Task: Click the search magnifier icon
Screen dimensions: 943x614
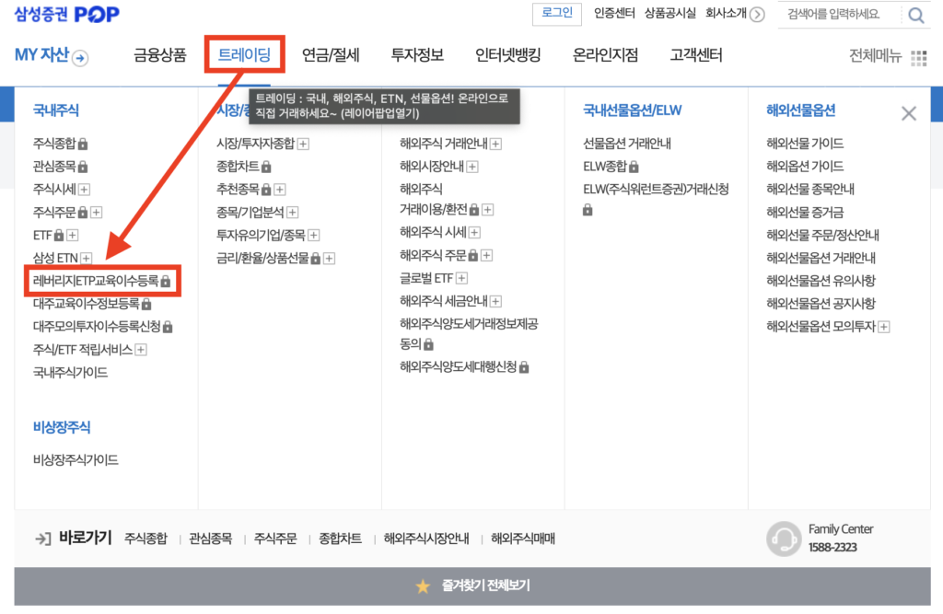Action: coord(915,15)
